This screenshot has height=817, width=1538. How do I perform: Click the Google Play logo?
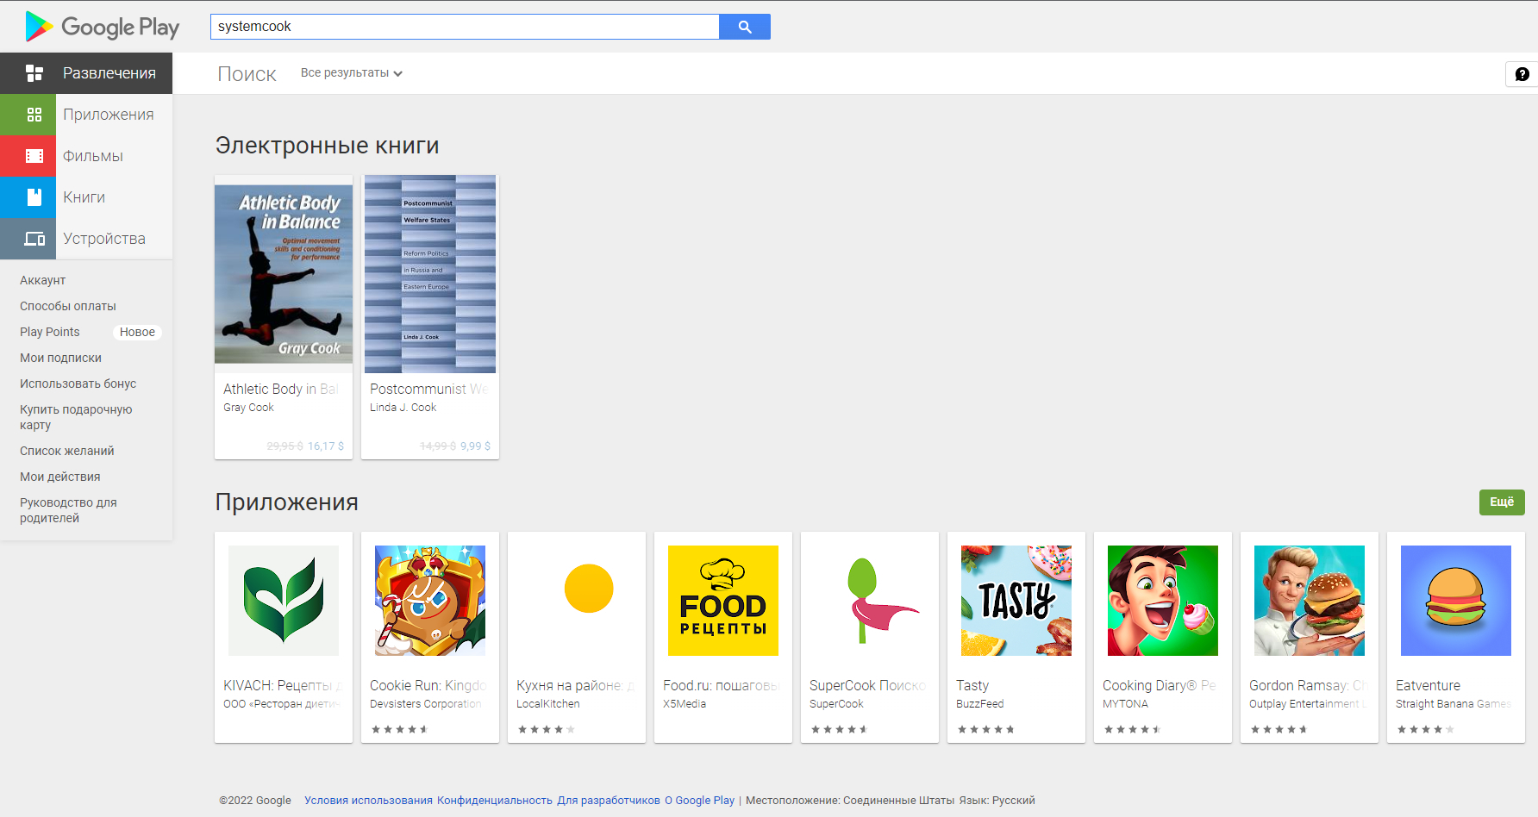[x=103, y=27]
